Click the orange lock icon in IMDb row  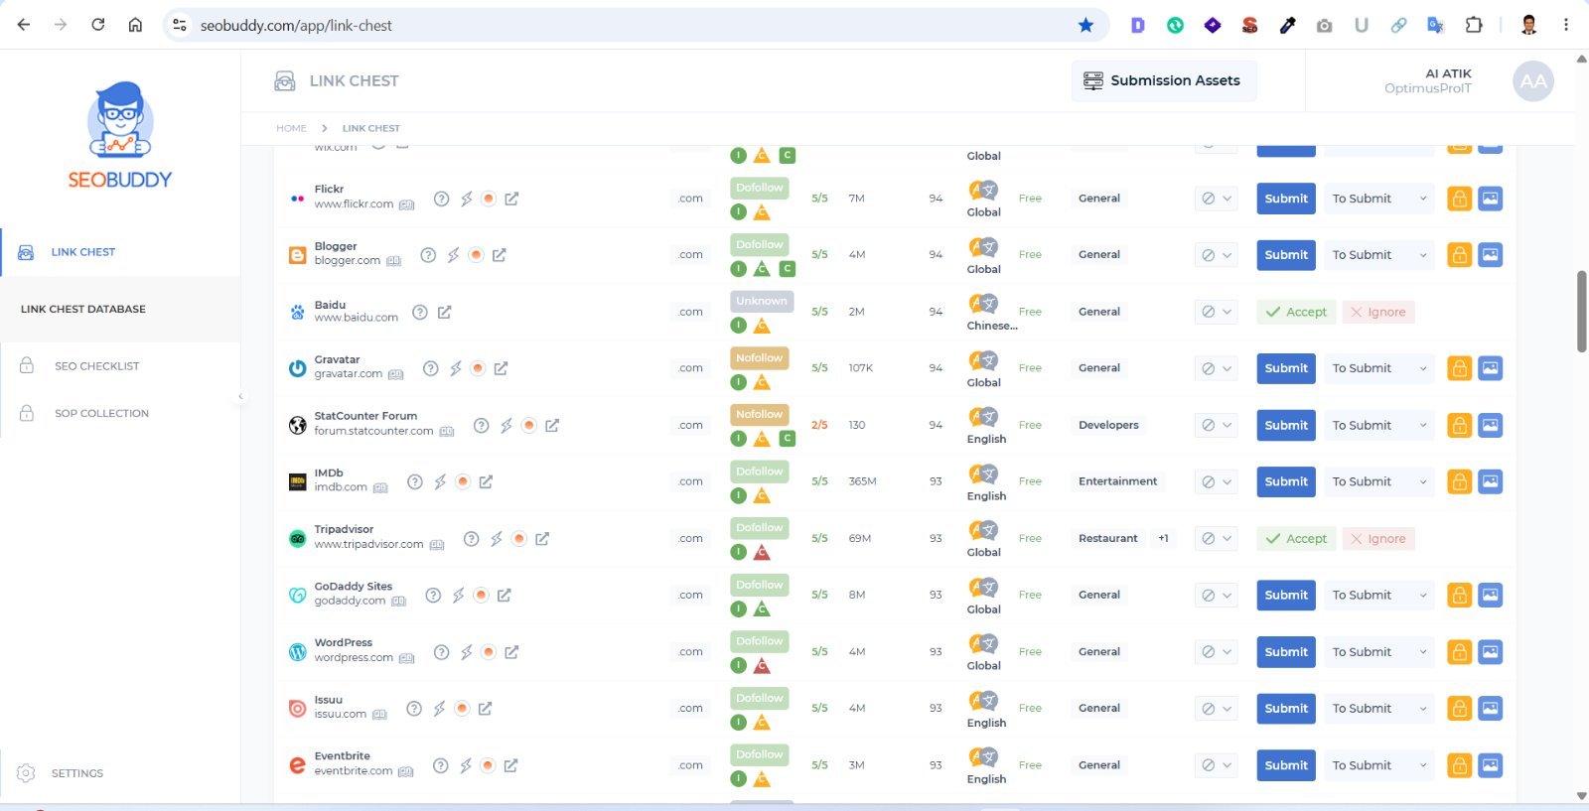1459,481
